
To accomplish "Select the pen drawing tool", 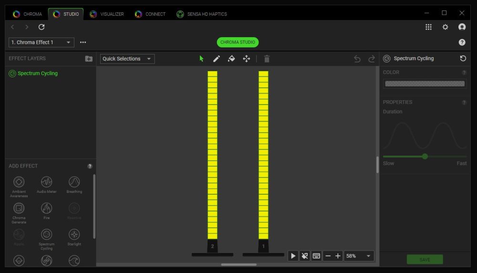I will (217, 59).
